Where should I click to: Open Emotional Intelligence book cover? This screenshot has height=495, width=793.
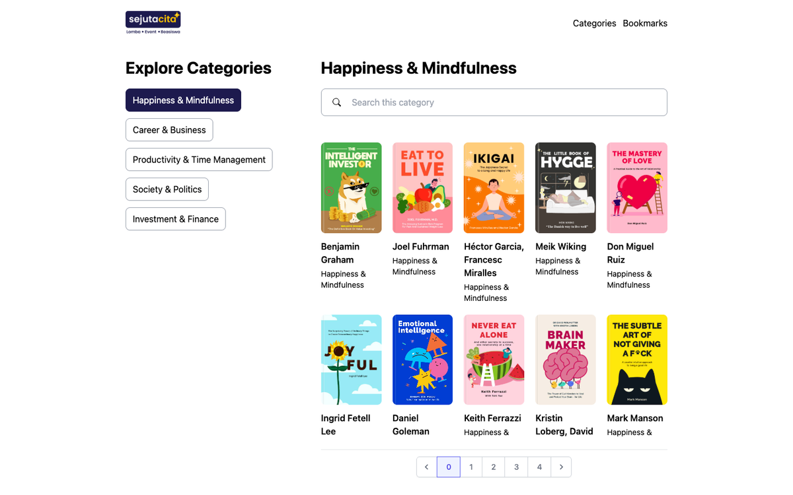tap(422, 360)
